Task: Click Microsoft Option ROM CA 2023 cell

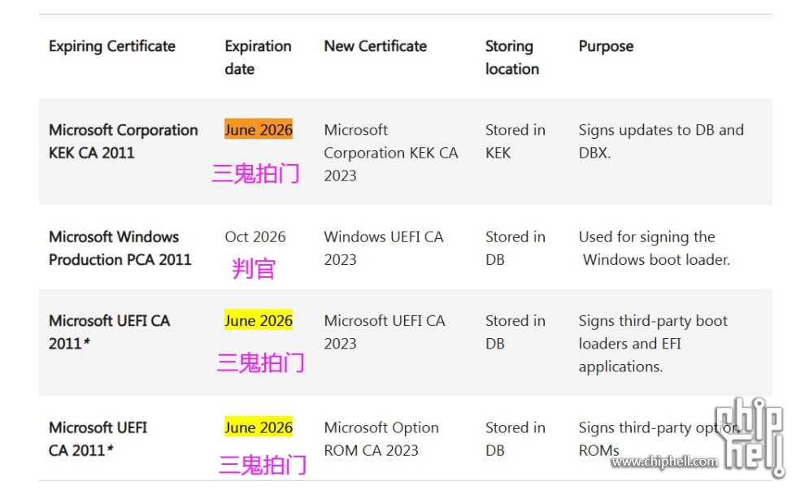Action: tap(381, 439)
